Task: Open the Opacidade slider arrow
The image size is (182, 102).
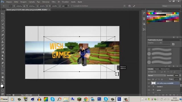Action: tap(180, 76)
